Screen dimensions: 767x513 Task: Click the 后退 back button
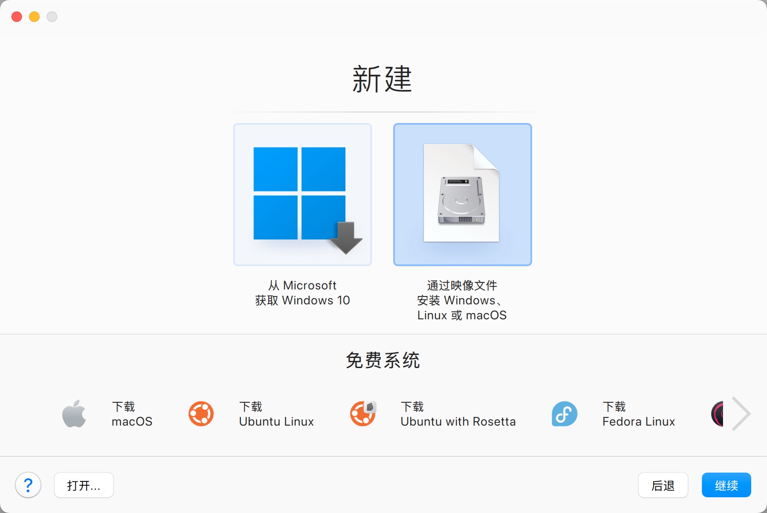pyautogui.click(x=663, y=485)
